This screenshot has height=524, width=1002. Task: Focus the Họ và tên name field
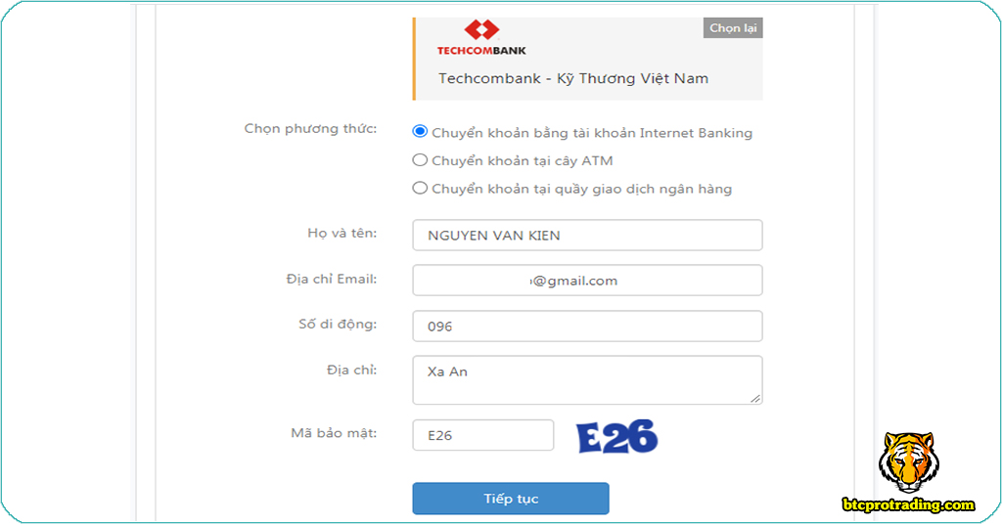[x=587, y=236]
